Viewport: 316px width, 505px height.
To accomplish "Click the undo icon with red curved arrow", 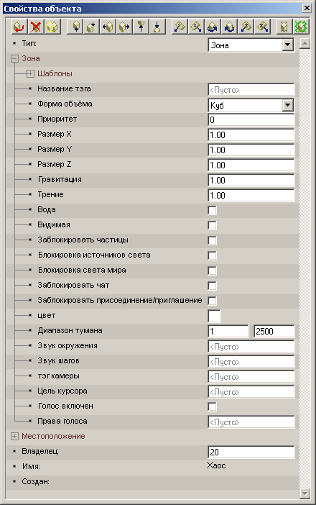I will [x=19, y=27].
